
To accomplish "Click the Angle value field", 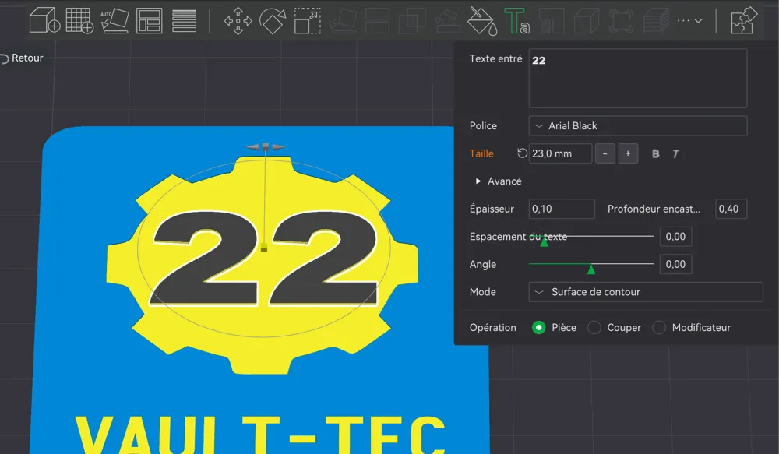I will 675,264.
